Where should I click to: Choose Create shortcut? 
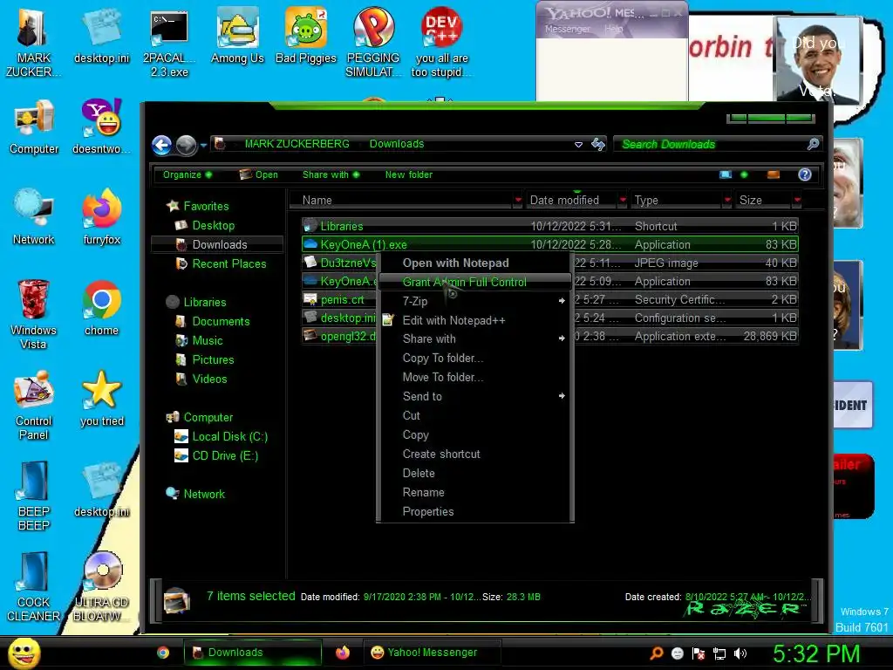[474, 454]
